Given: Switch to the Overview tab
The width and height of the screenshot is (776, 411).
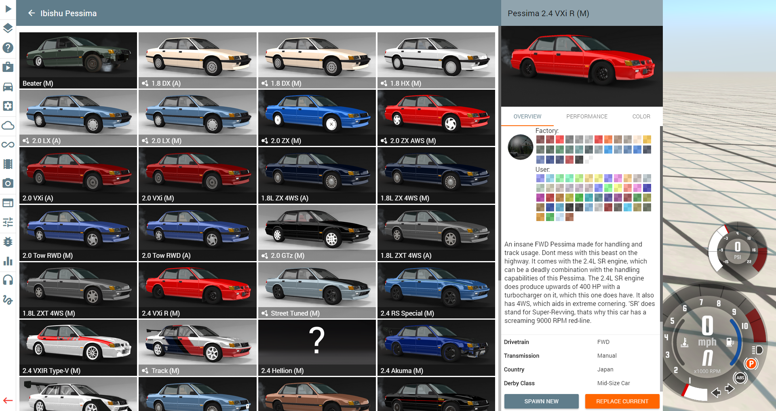Looking at the screenshot, I should point(527,116).
